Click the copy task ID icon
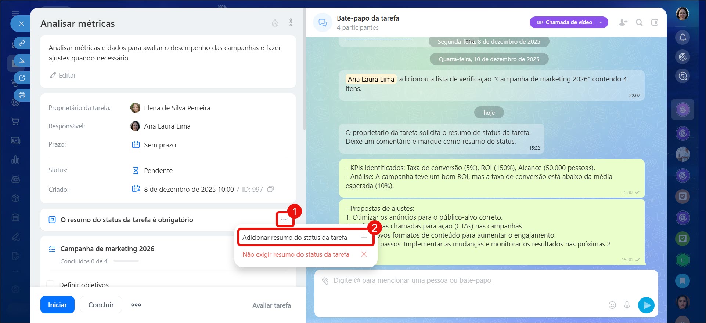 pos(270,189)
